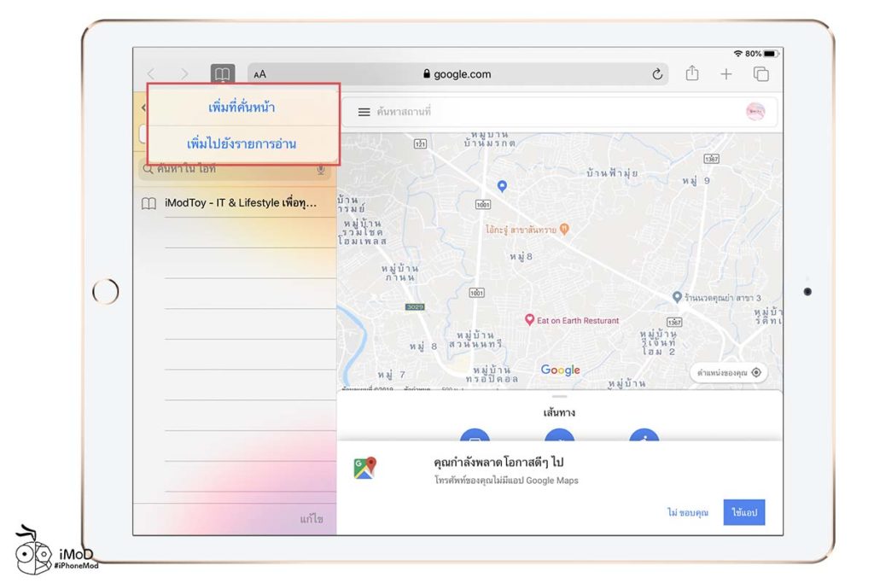Viewport: 874px width, 583px height.
Task: Tap the Google Maps app icon in the banner
Action: coord(364,467)
